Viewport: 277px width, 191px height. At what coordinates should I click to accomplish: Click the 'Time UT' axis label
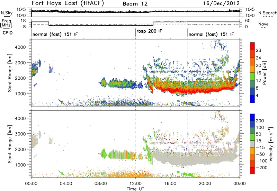pyautogui.click(x=135, y=189)
